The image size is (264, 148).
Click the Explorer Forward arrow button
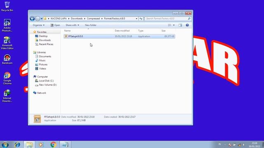[38, 18]
